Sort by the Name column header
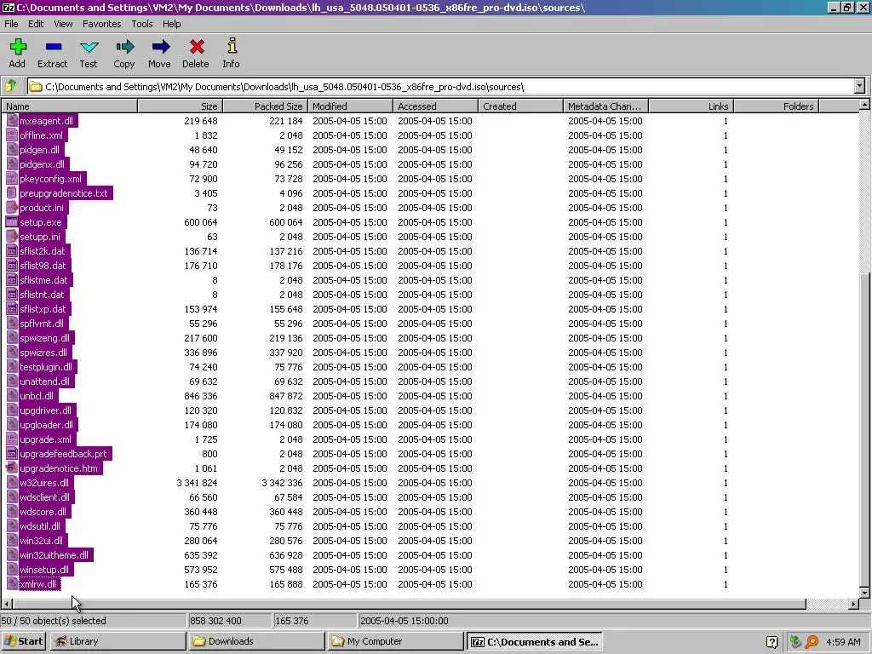The height and width of the screenshot is (654, 872). tap(69, 106)
